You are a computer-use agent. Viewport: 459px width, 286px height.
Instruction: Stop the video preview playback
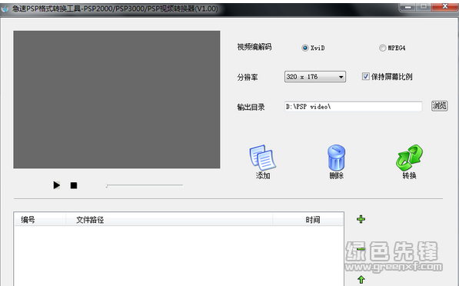click(x=74, y=185)
